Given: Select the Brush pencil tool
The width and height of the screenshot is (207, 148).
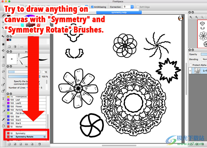Looking at the screenshot, I should (x=3, y=15).
